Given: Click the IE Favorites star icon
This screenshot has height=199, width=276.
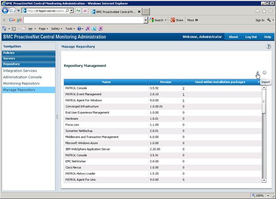Looking at the screenshot, I should pos(264,11).
